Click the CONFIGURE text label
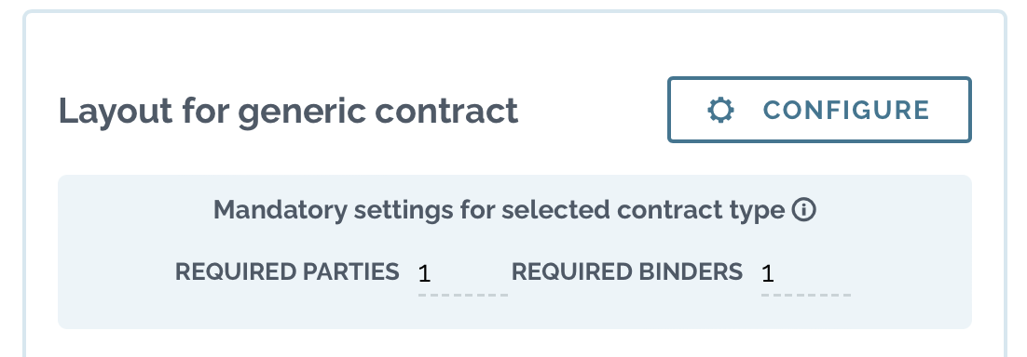 pyautogui.click(x=846, y=110)
